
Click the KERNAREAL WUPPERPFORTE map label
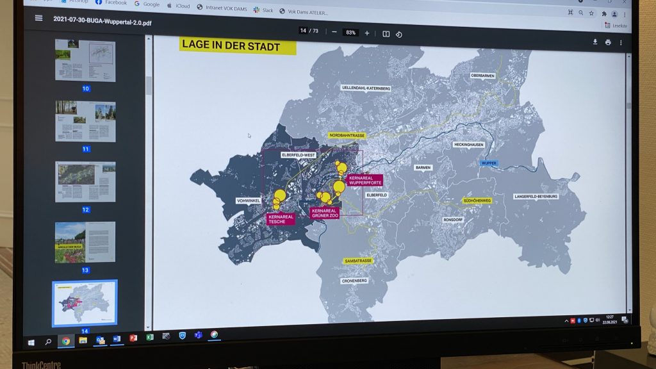coord(365,180)
